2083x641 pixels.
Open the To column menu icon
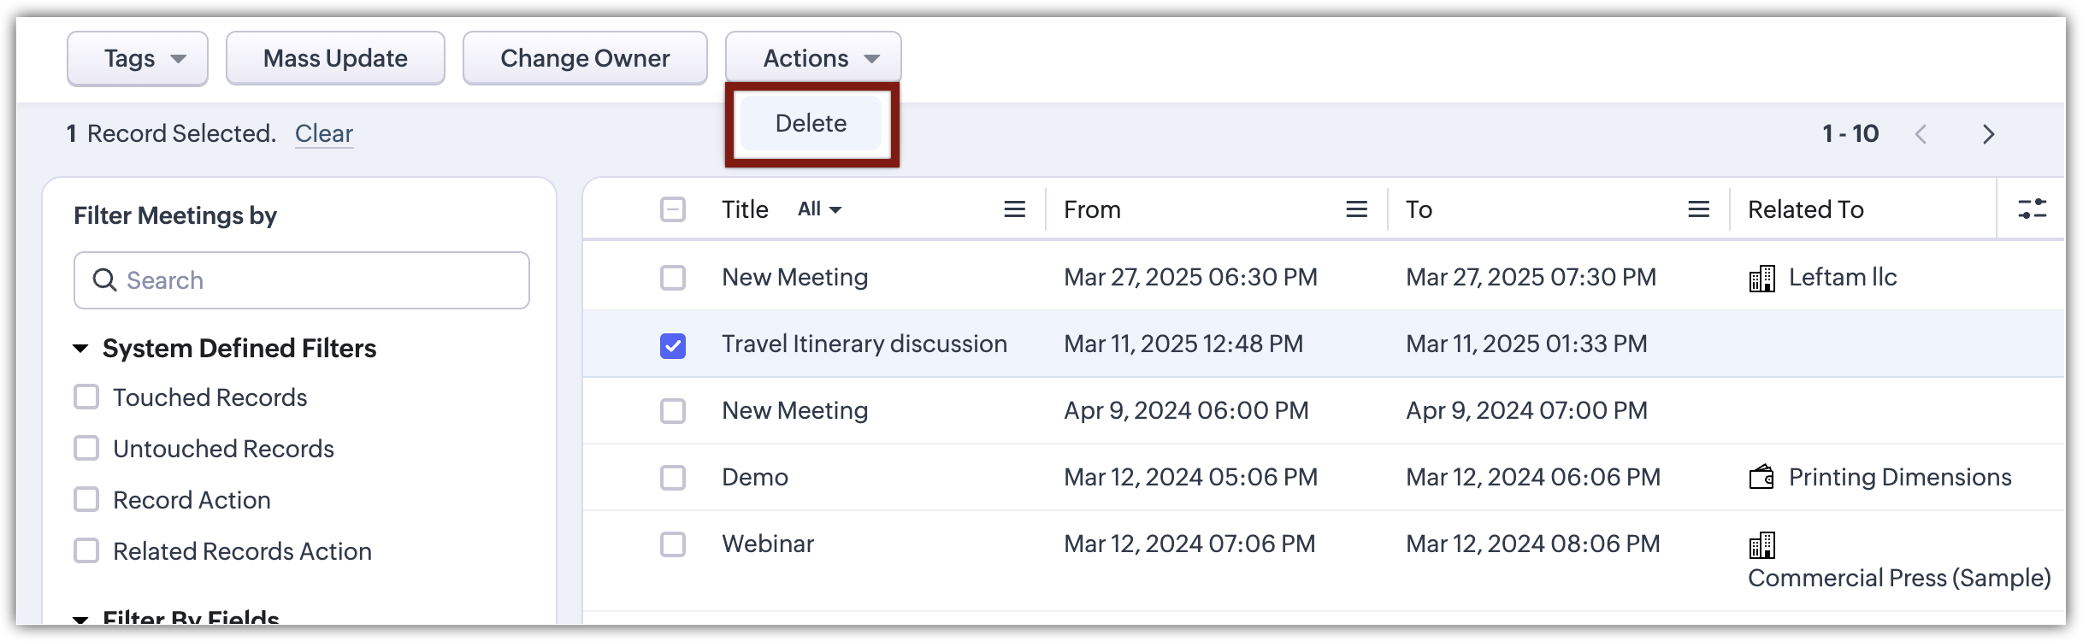tap(1698, 209)
